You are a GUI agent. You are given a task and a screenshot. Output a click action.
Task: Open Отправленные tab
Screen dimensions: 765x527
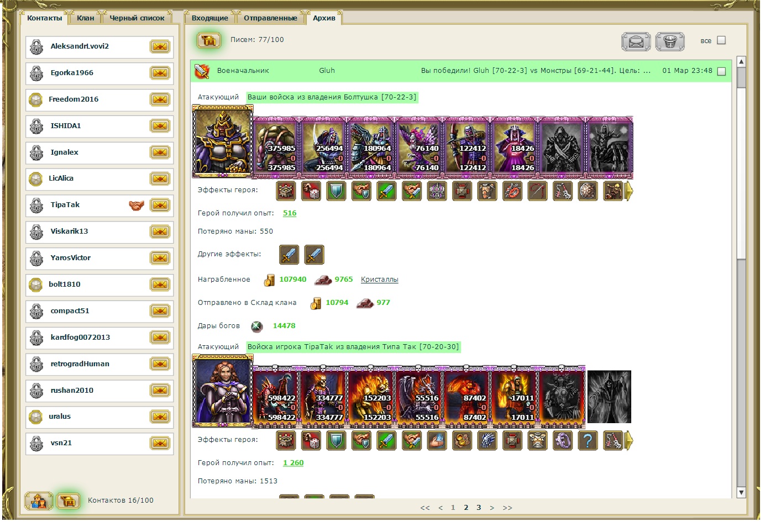click(271, 18)
